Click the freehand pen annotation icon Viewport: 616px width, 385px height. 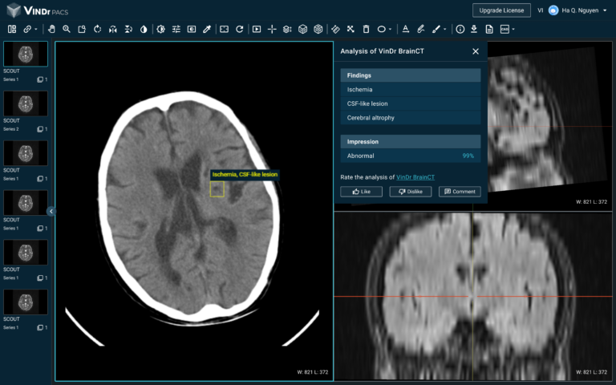421,29
